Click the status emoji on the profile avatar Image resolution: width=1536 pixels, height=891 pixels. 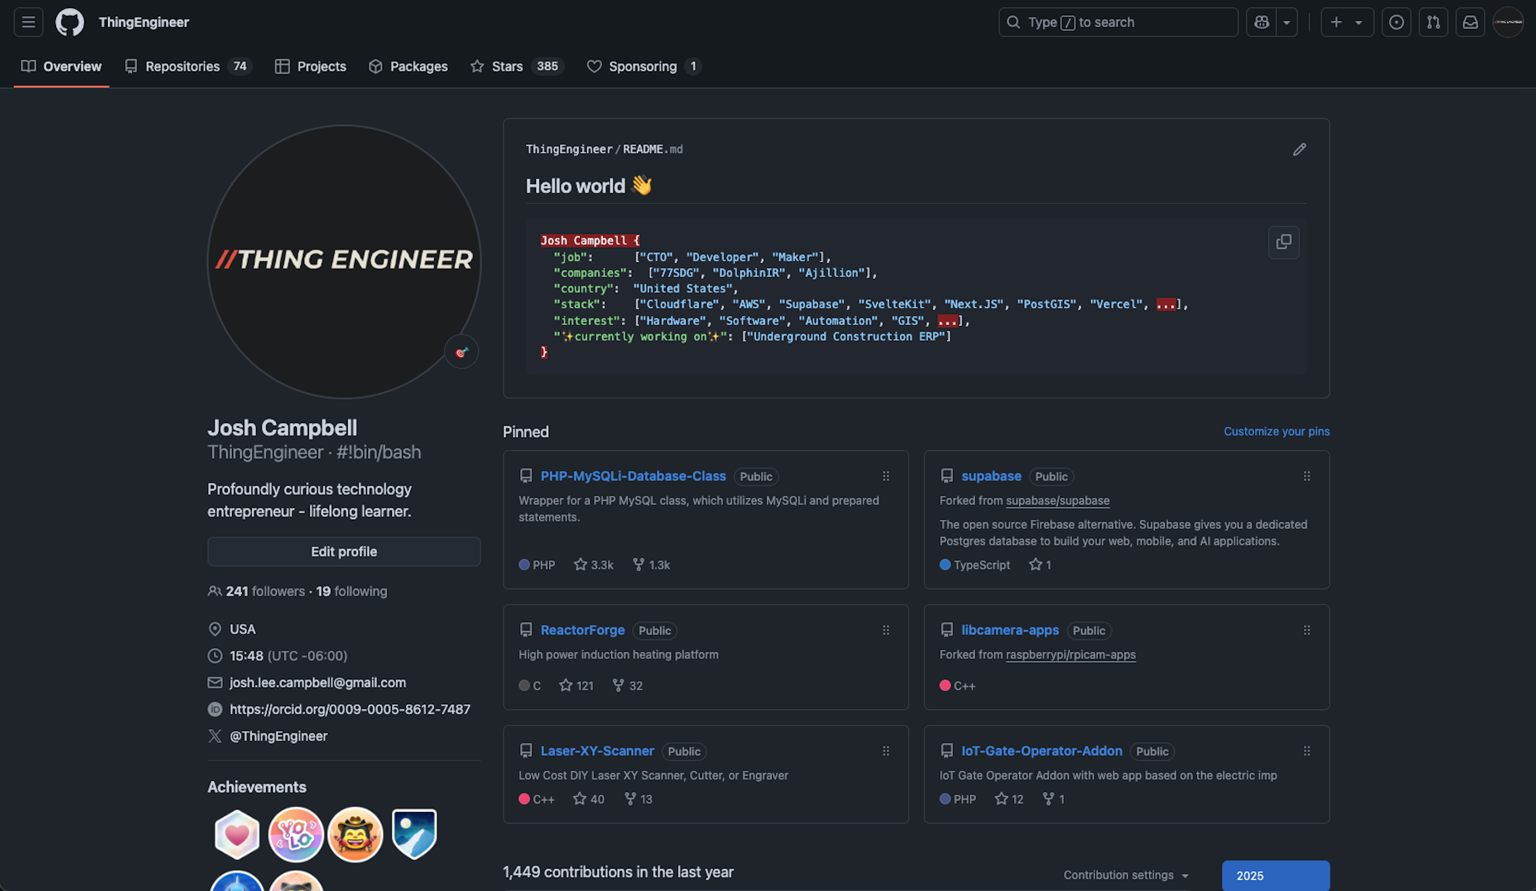(x=461, y=351)
